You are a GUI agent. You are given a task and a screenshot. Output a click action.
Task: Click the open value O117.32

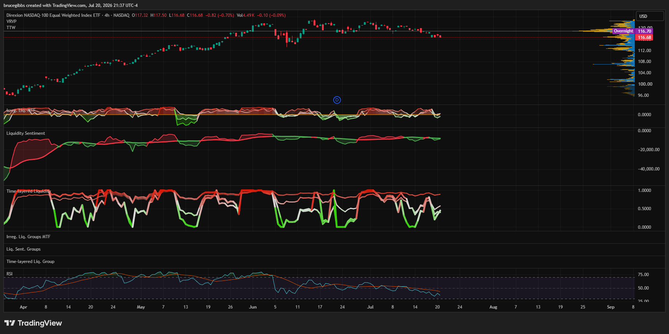[140, 15]
